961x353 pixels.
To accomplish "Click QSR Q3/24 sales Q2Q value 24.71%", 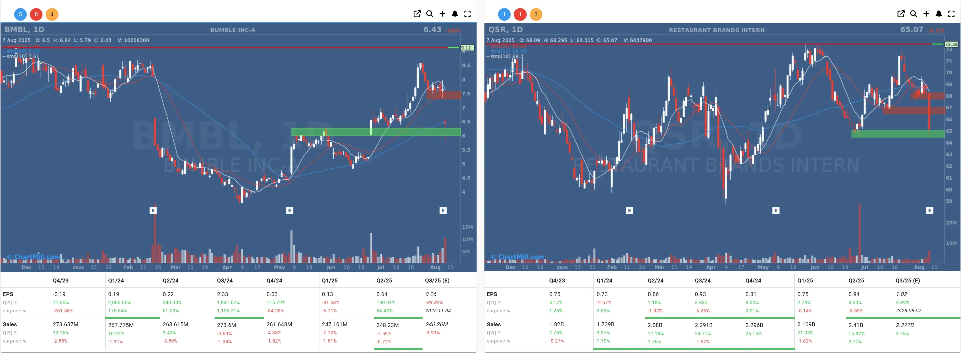I will click(703, 334).
